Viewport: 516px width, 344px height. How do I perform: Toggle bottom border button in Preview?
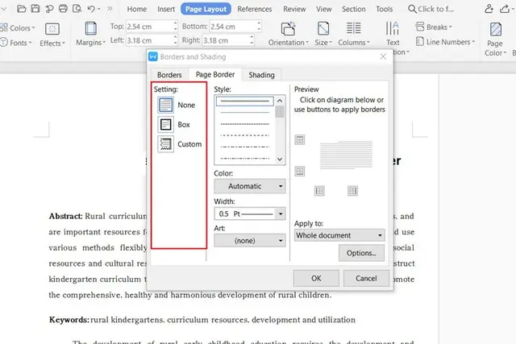tap(299, 171)
